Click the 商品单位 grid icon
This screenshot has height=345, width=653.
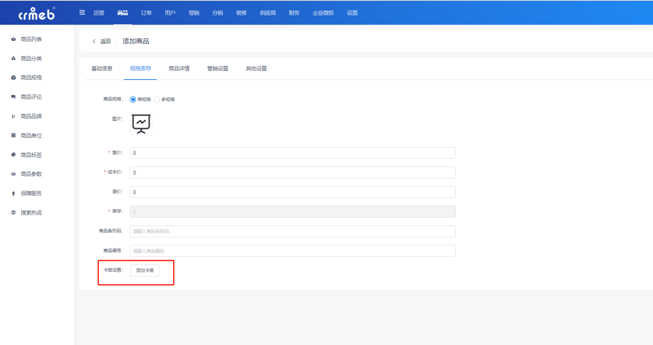(x=13, y=136)
